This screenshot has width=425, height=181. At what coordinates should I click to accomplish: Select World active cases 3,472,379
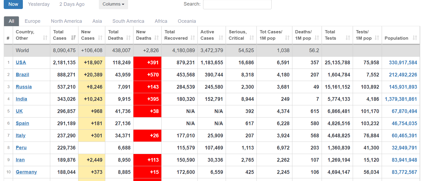tap(212, 50)
